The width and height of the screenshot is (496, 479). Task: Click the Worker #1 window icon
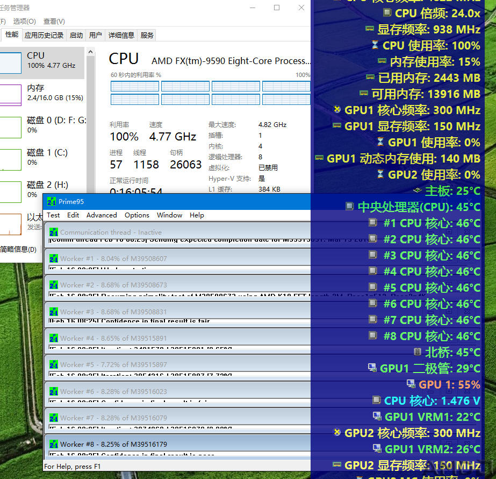click(53, 258)
